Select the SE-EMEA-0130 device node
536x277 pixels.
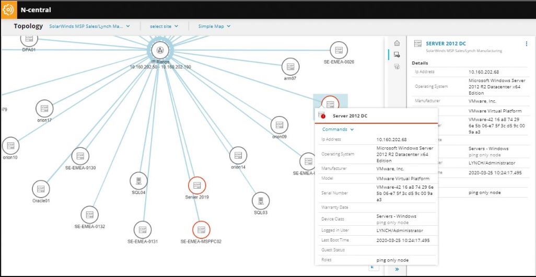[80, 156]
